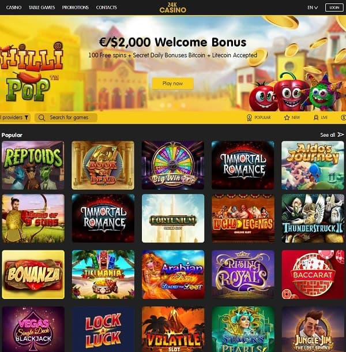Click the Login button
The image size is (346, 352).
pyautogui.click(x=334, y=8)
